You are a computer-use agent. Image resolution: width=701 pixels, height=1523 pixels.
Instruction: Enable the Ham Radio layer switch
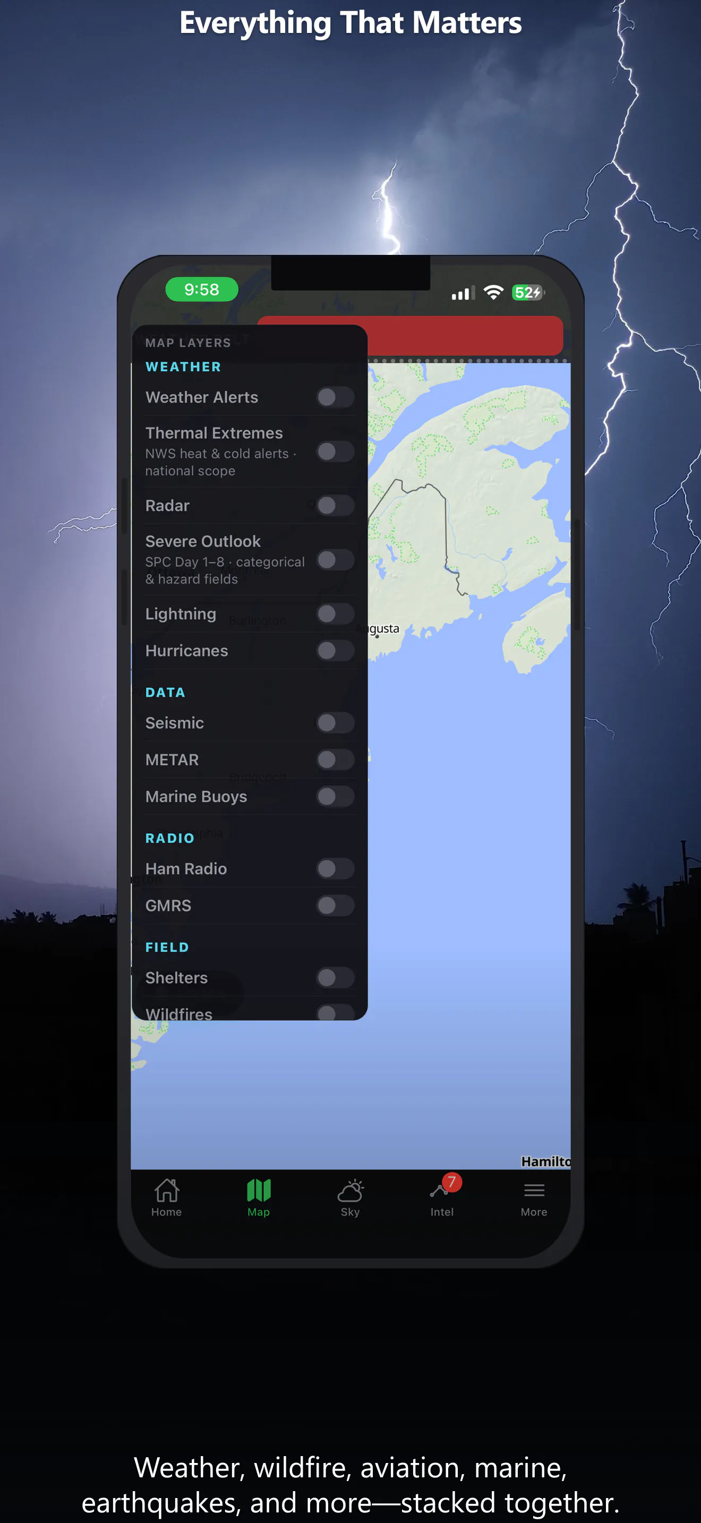[335, 869]
